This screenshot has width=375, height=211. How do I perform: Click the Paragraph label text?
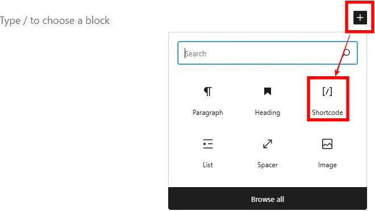pyautogui.click(x=207, y=113)
